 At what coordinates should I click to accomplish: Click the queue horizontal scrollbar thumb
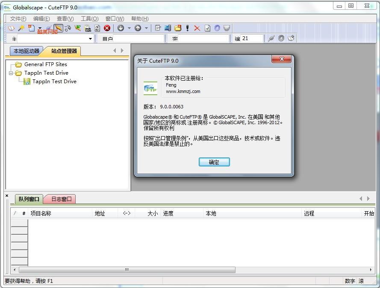pos(127,270)
